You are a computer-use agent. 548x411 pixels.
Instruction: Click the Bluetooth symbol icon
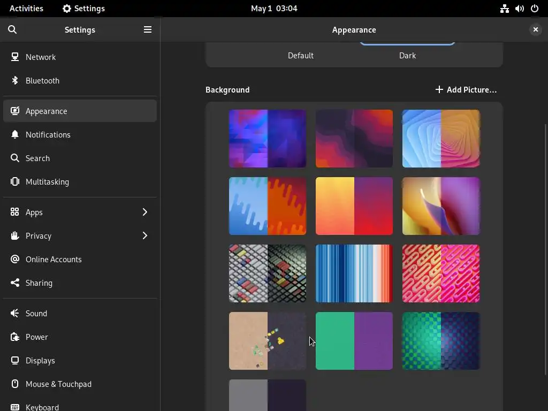click(14, 80)
